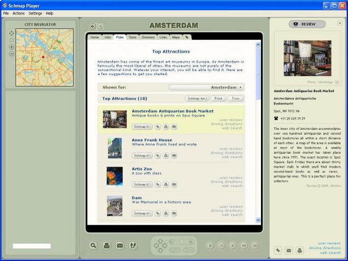Switch to the Home tab
This screenshot has height=261, width=348.
pyautogui.click(x=95, y=37)
